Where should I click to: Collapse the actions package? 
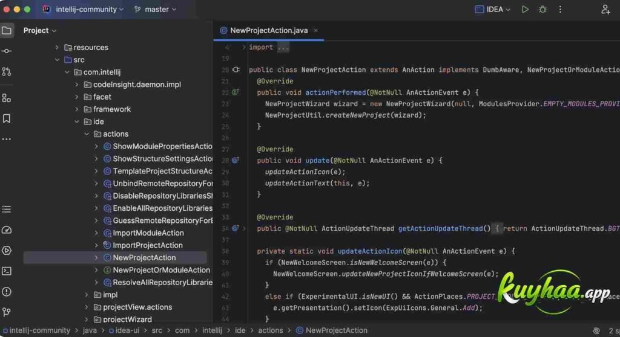(87, 134)
